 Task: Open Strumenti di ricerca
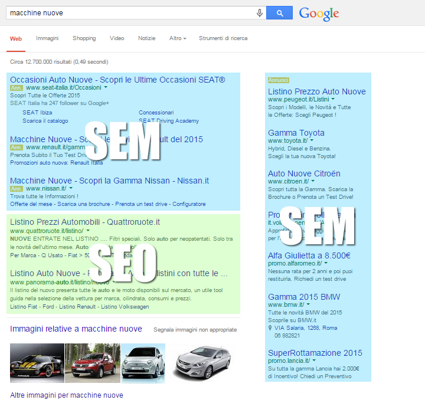[x=223, y=38]
